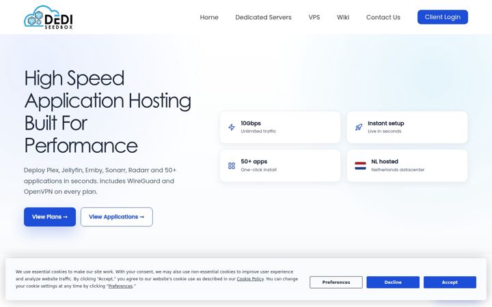Screen dimensions: 492x307
Task: Open cookie Preferences button
Action: pyautogui.click(x=336, y=282)
